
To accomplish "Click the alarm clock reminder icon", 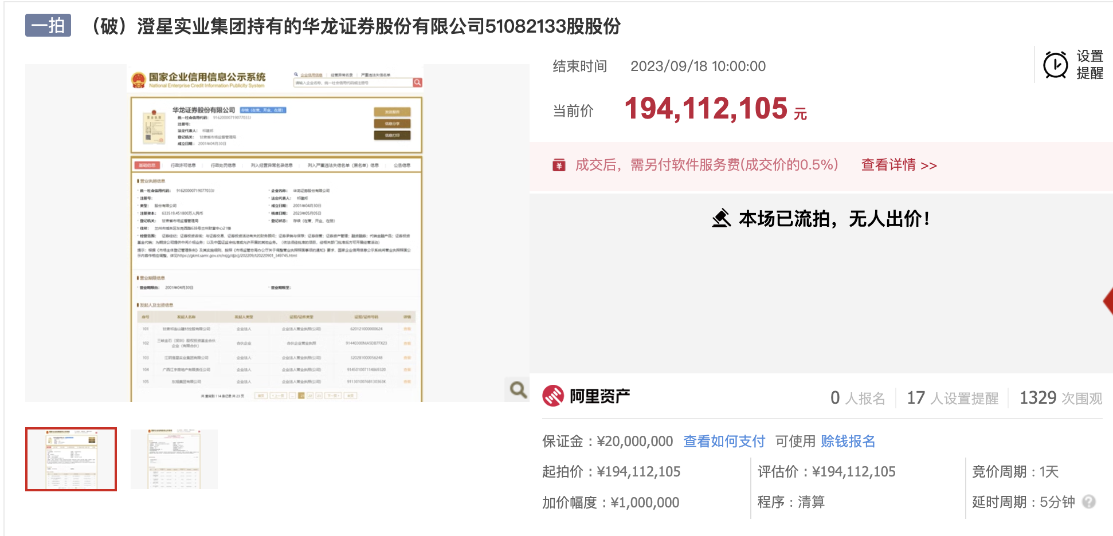I will click(x=1055, y=65).
